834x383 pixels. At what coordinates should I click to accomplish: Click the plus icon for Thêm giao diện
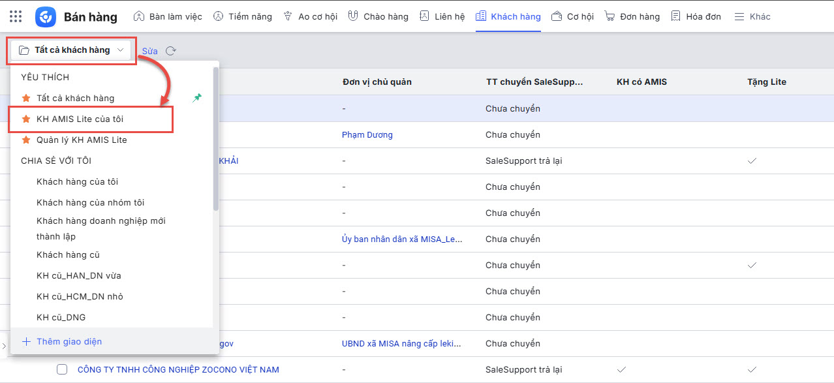coord(26,341)
